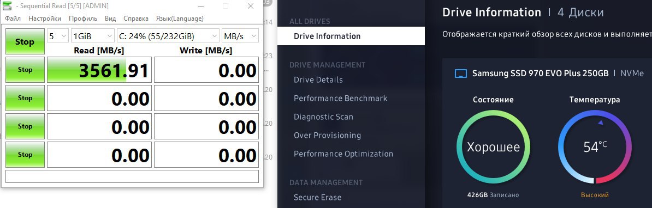652x208 pixels.
Task: Open the Файл menu
Action: tap(13, 18)
